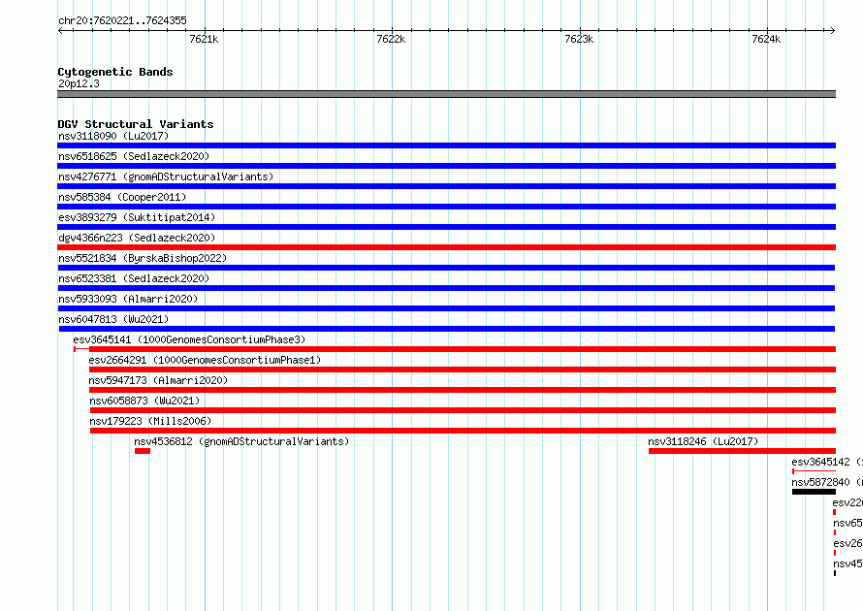Image resolution: width=863 pixels, height=611 pixels.
Task: Open the nsv5933093 (Almarri2020) label
Action: [128, 299]
